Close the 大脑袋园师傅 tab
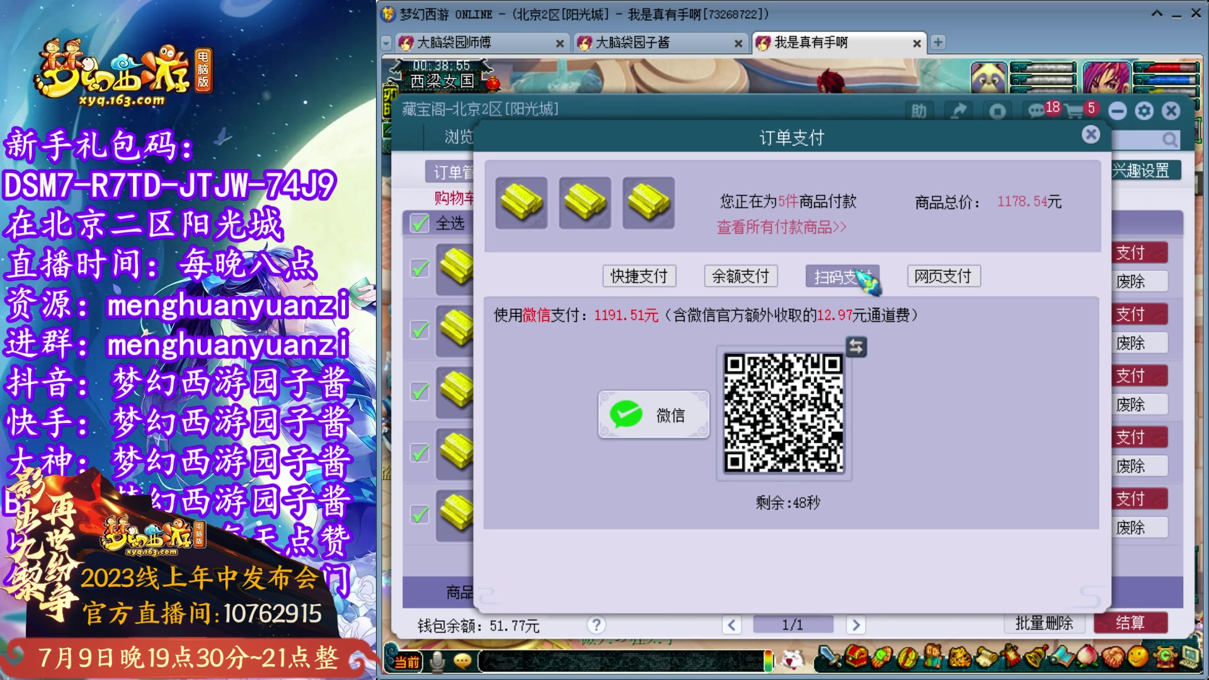 pos(559,43)
